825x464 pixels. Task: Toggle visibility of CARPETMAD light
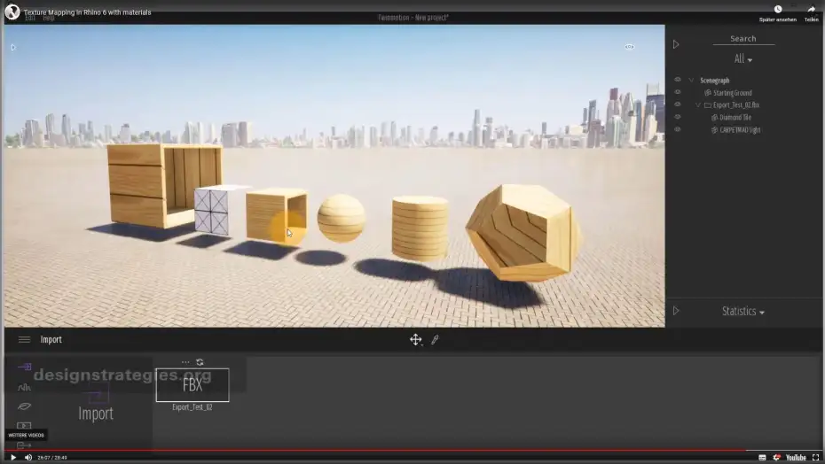pos(678,129)
